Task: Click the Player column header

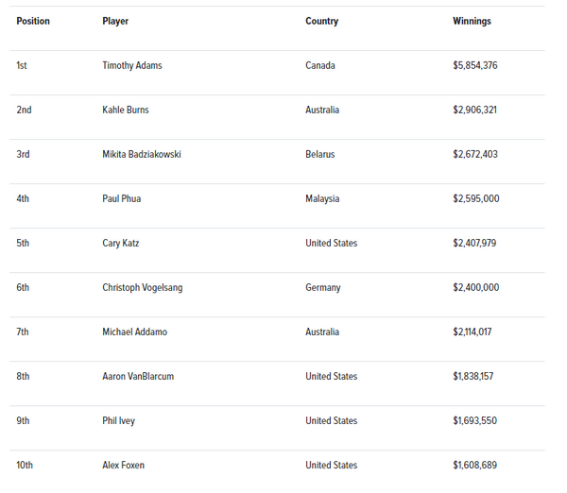Action: (x=115, y=21)
